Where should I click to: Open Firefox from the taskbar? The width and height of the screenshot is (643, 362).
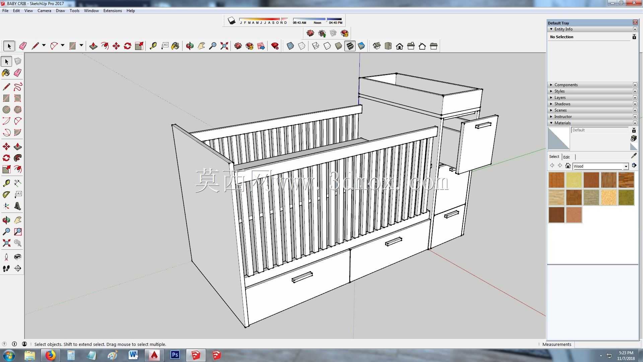pos(51,355)
